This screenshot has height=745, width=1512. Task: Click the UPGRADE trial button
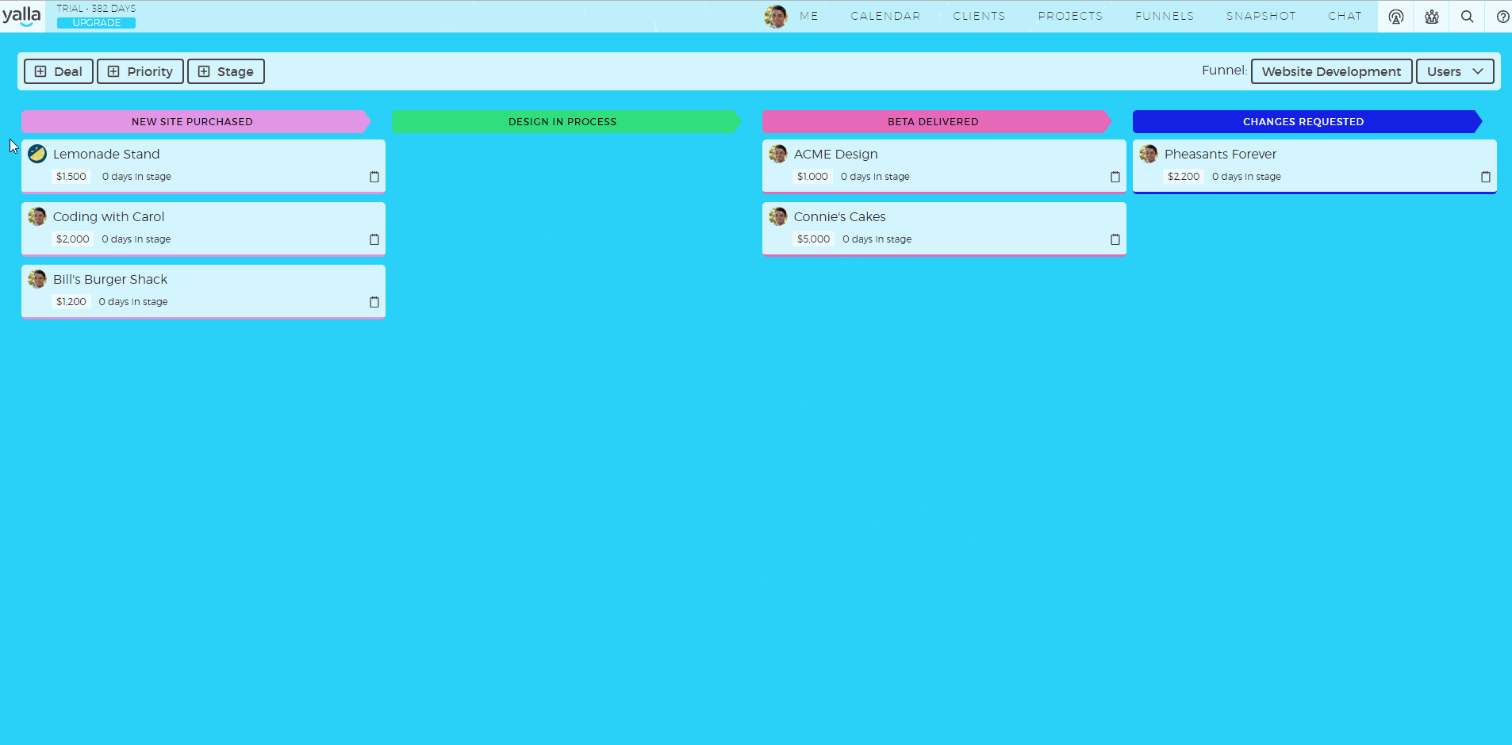pos(96,23)
